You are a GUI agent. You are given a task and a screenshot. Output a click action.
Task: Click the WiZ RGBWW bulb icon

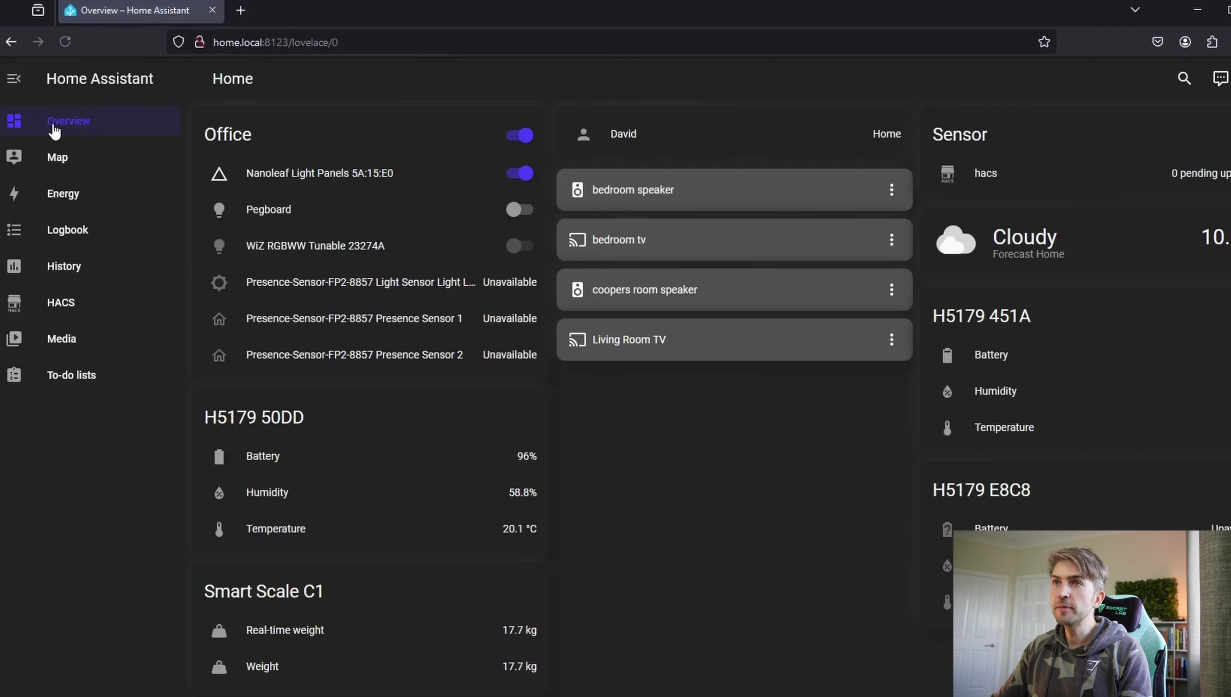(x=219, y=246)
